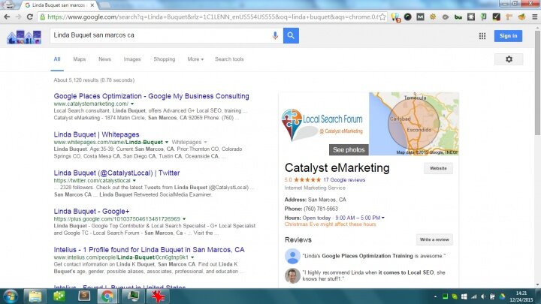The image size is (541, 304).
Task: Open Linda Buquet Whitepages result
Action: 96,134
